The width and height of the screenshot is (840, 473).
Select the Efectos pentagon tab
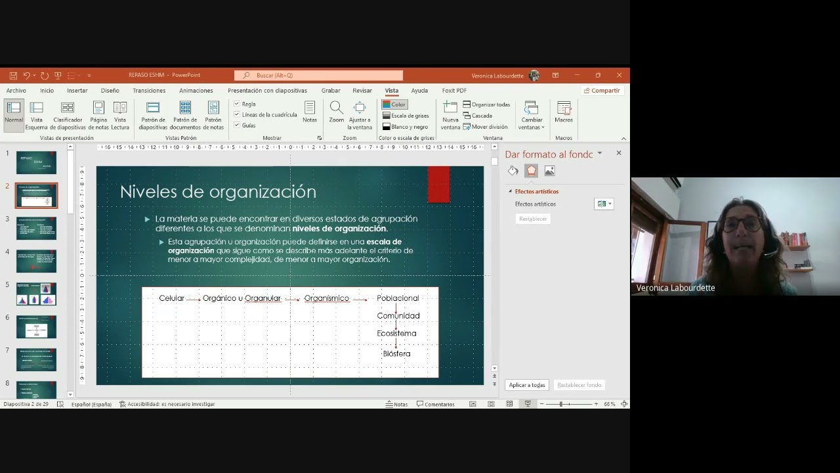coord(531,171)
